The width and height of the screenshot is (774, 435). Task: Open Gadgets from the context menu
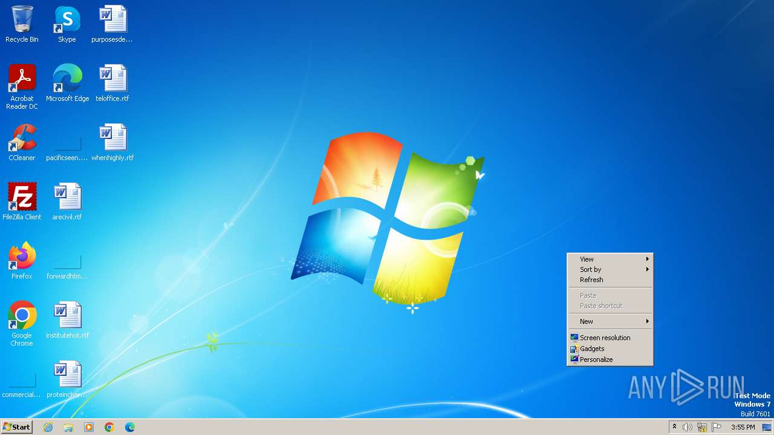(x=610, y=349)
